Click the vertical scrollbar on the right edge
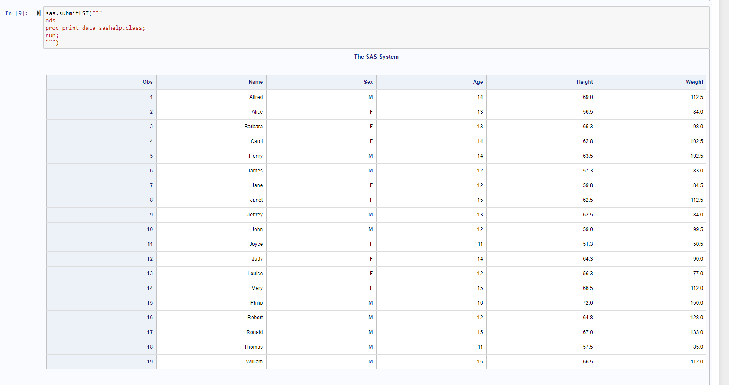Screen dimensions: 729x385 coord(723,192)
